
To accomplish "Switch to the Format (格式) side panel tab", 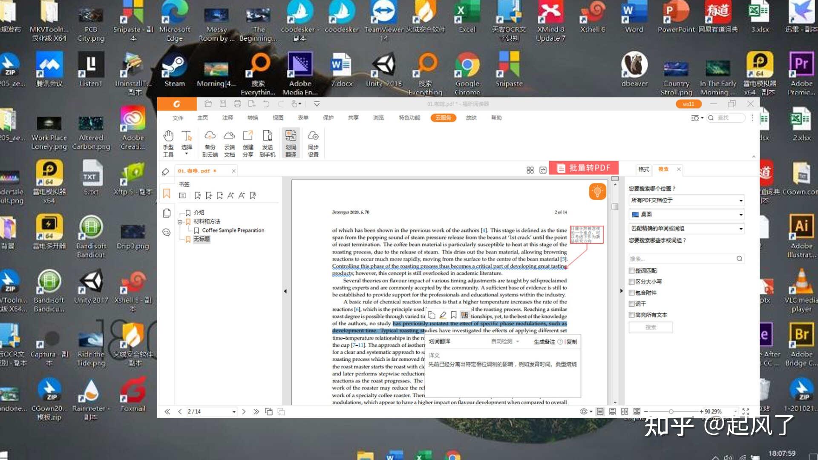I will 643,170.
